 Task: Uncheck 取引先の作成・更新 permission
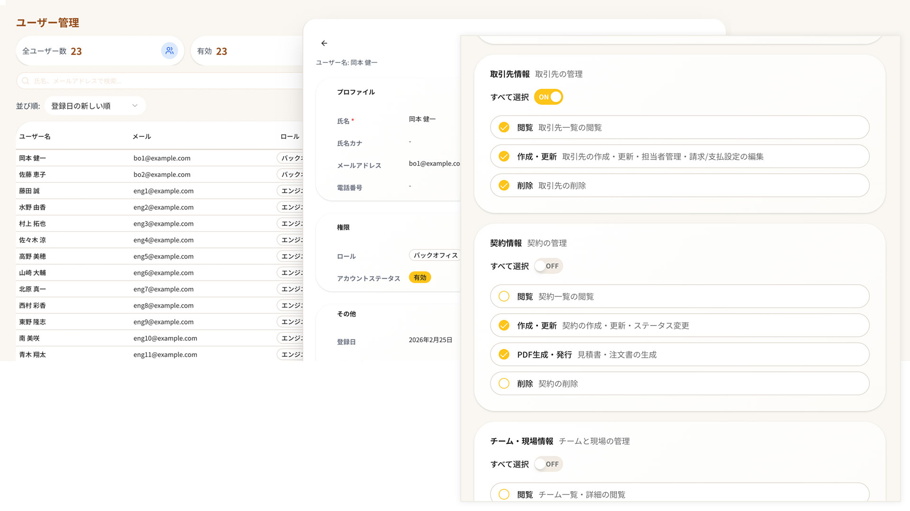(504, 157)
